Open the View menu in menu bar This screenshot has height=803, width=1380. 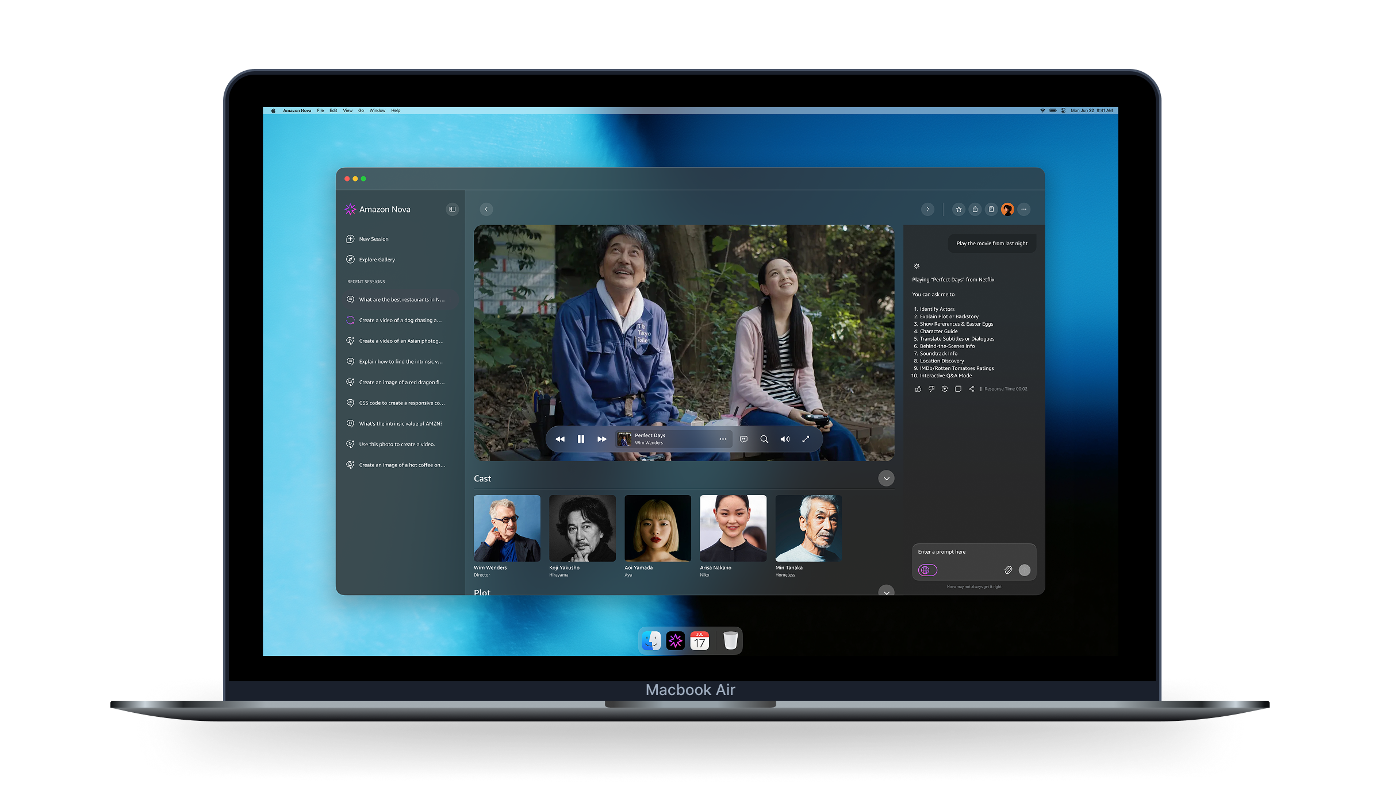coord(348,111)
